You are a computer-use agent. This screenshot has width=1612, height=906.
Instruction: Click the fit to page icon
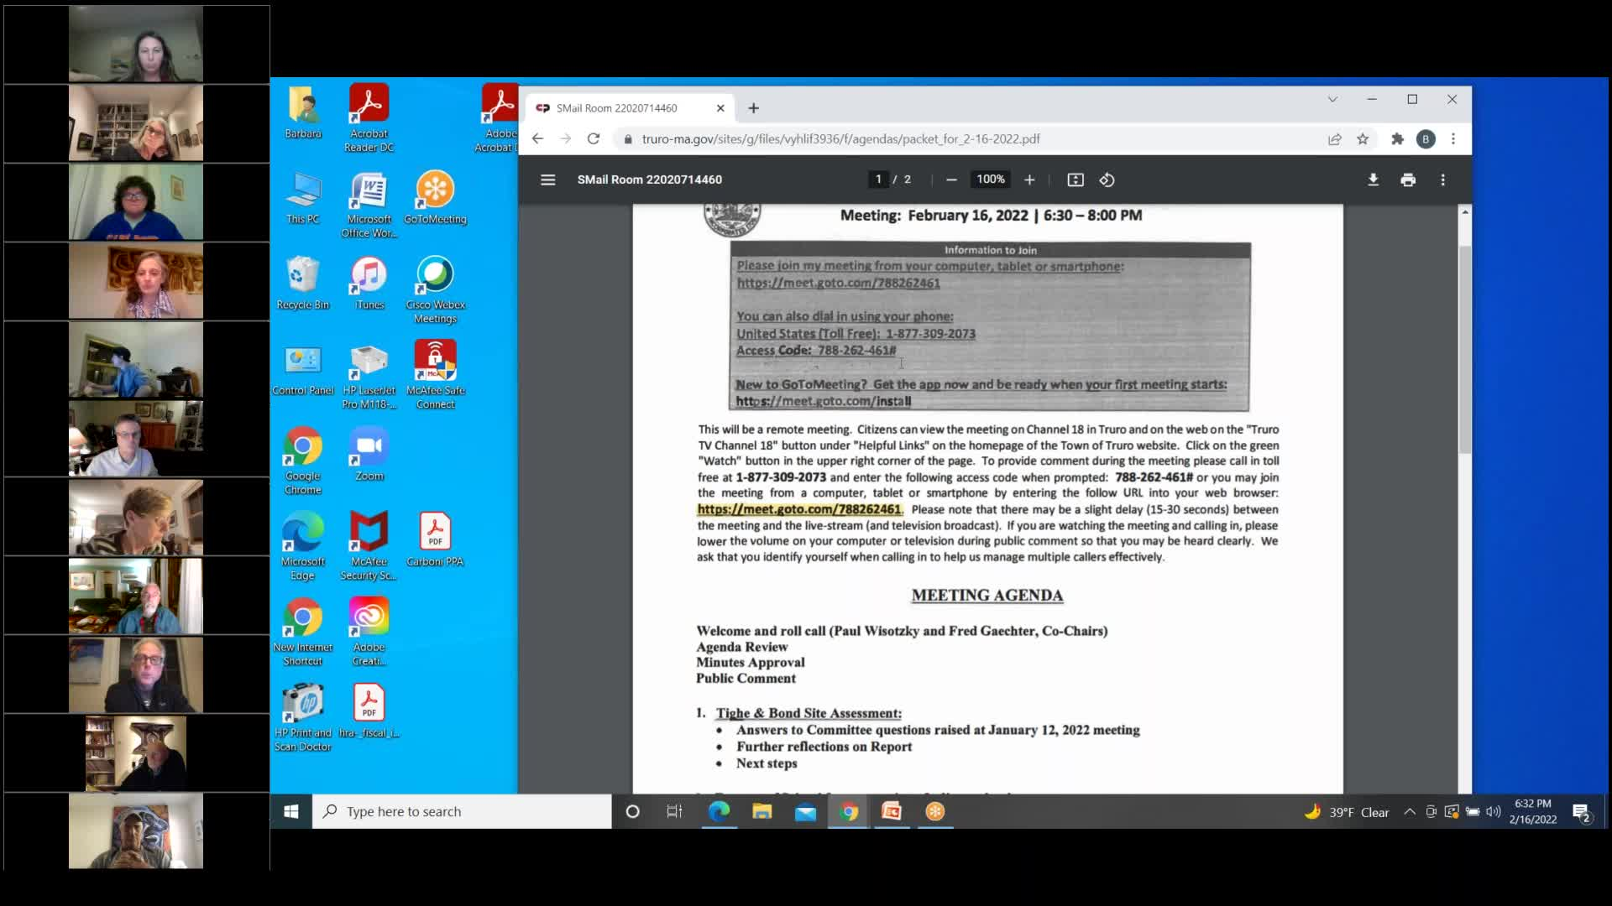tap(1075, 180)
